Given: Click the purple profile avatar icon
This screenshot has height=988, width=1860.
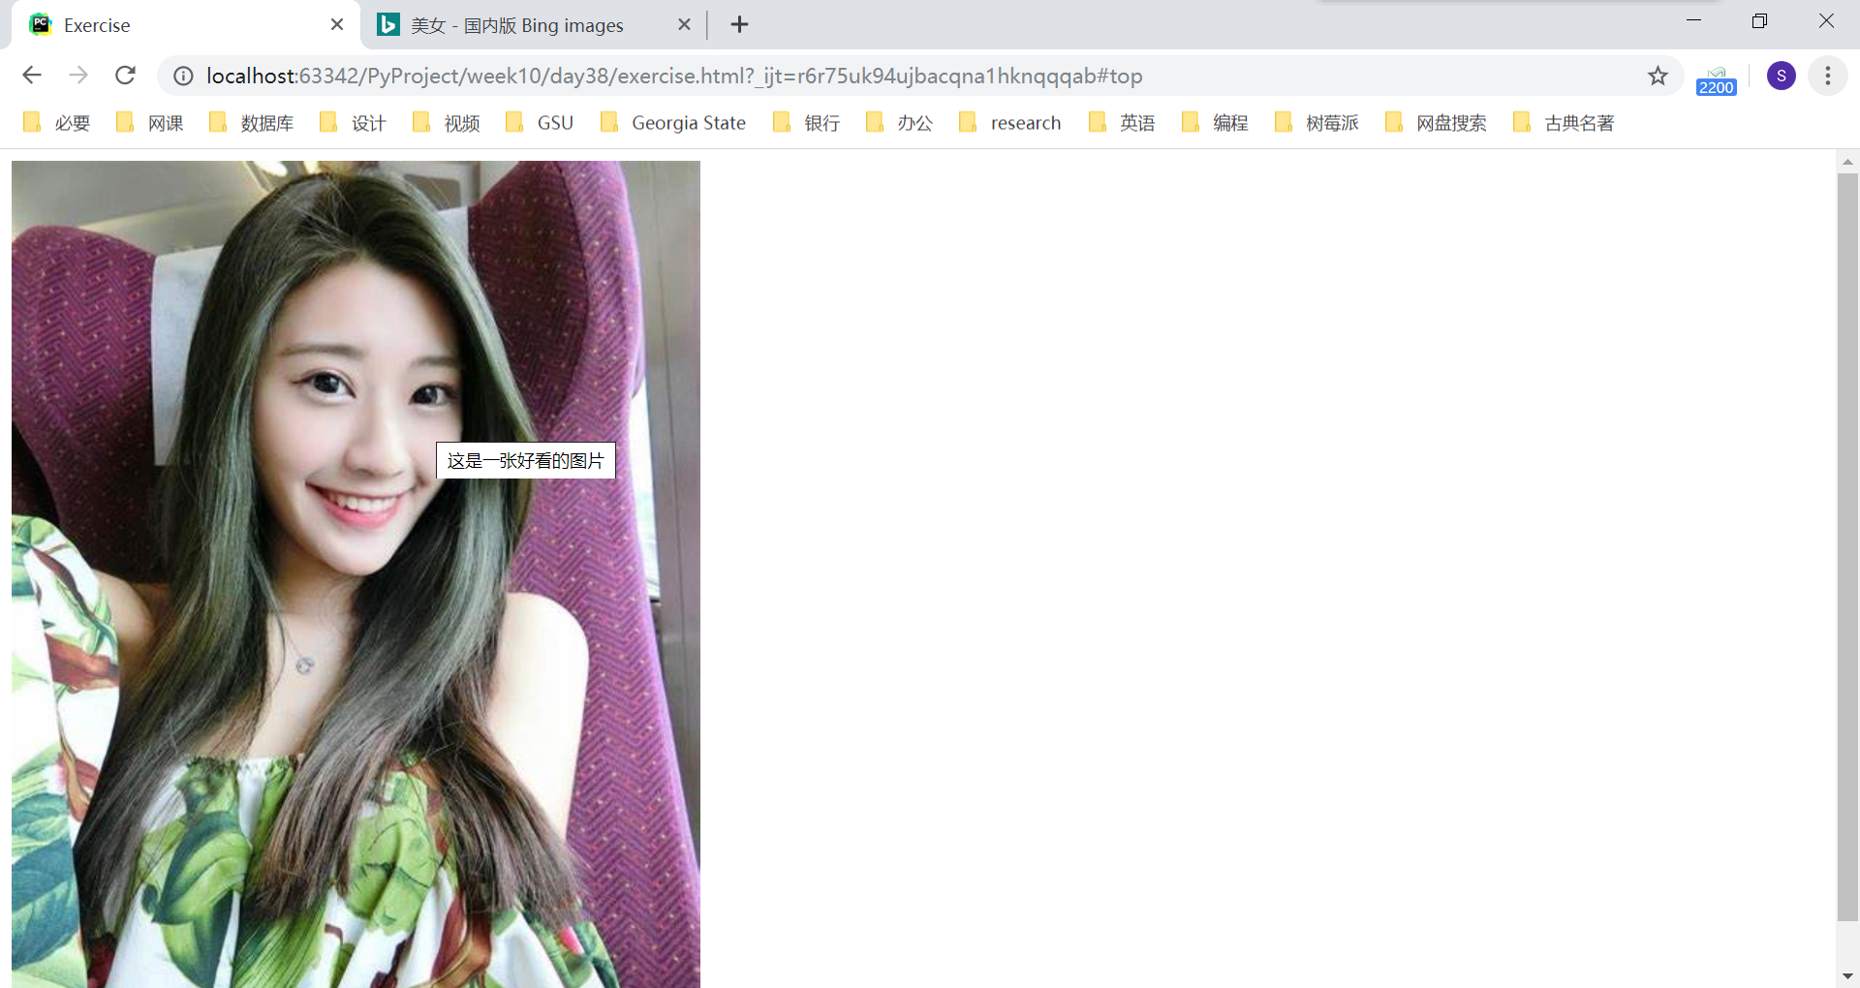Looking at the screenshot, I should [1781, 76].
